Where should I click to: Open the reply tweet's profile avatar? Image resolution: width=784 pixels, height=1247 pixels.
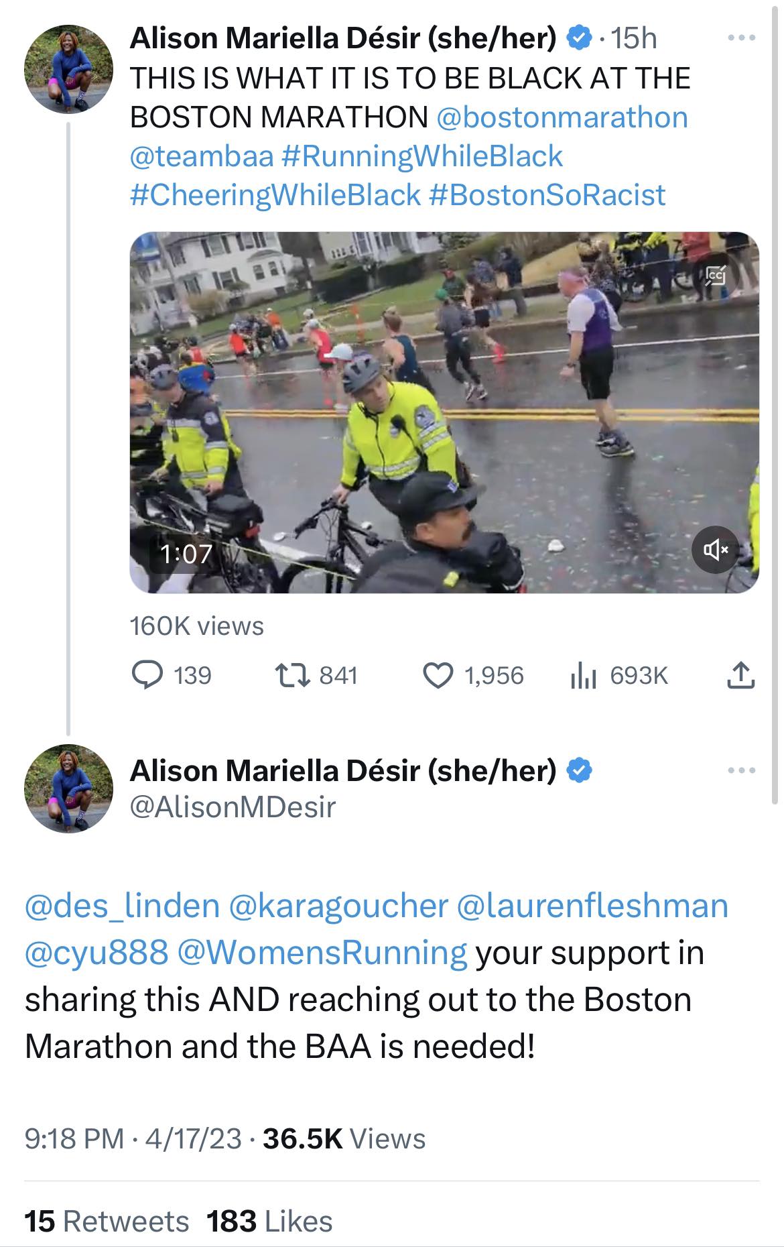(x=68, y=788)
